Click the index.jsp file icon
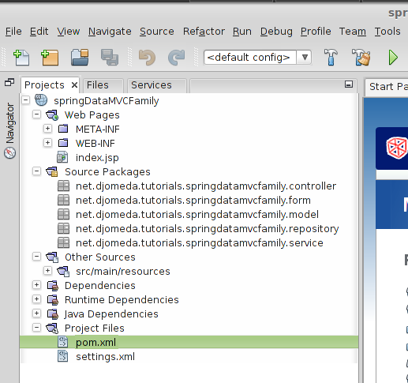This screenshot has height=383, width=408. pyautogui.click(x=62, y=157)
